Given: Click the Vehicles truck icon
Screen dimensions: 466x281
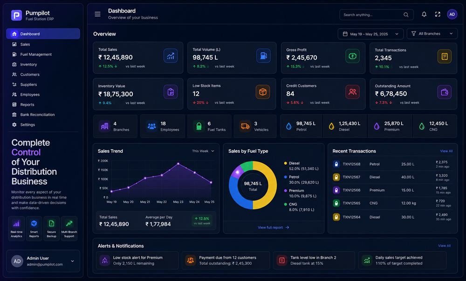Looking at the screenshot, I should [x=245, y=127].
